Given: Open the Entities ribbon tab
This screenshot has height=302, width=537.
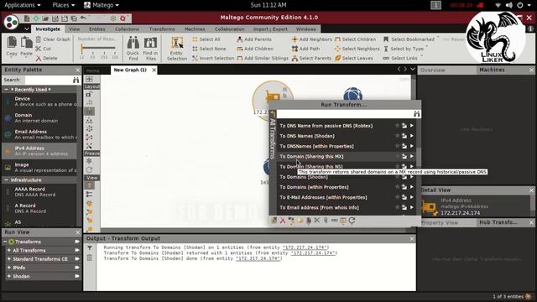Looking at the screenshot, I should 97,29.
